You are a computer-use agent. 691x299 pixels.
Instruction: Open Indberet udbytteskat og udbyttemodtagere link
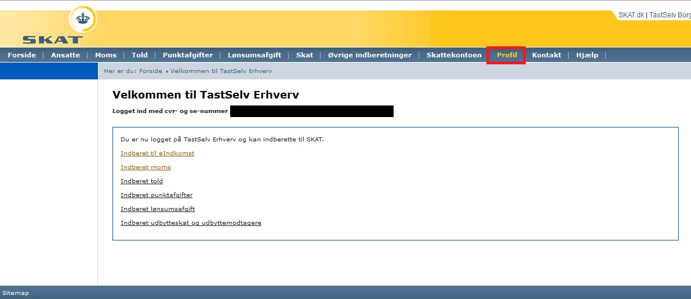coord(191,223)
